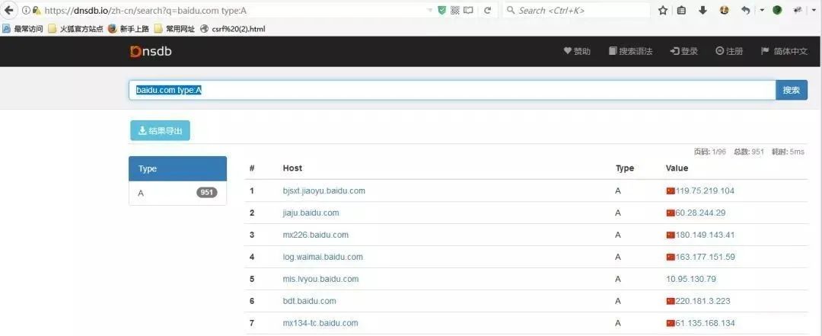Click IP value 60.28.244.29
Image resolution: width=822 pixels, height=336 pixels.
[x=701, y=213]
